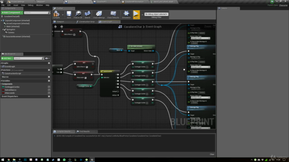Screen dimensions: 289x162
Task: Open the Help menu
Action: [x=47, y=5]
